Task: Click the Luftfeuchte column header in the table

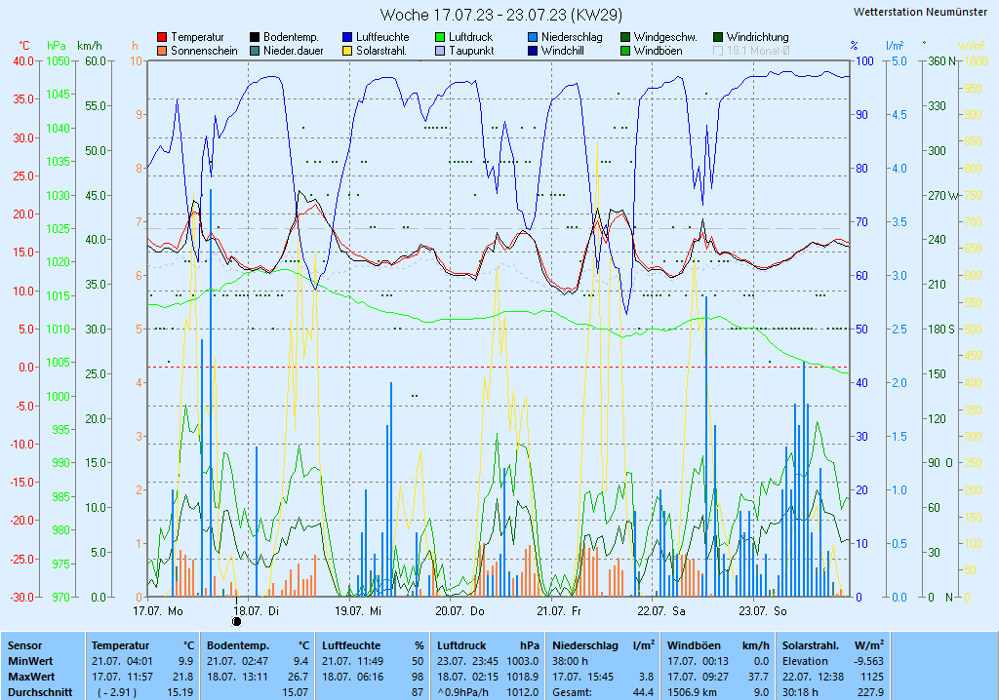Action: [x=351, y=645]
